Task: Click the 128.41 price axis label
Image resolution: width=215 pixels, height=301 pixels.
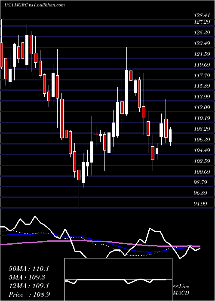Action: click(x=201, y=15)
